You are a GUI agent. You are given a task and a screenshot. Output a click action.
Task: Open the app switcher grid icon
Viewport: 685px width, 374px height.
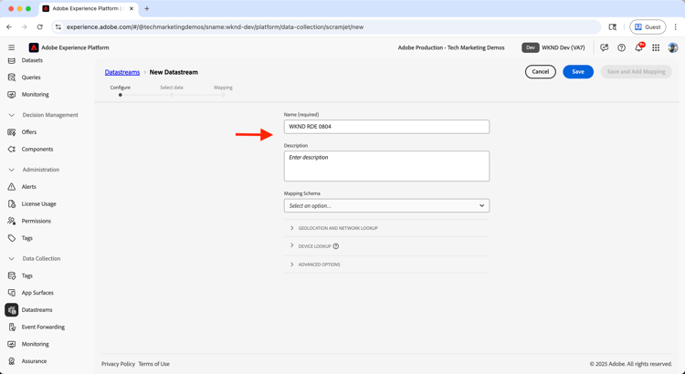pos(656,47)
